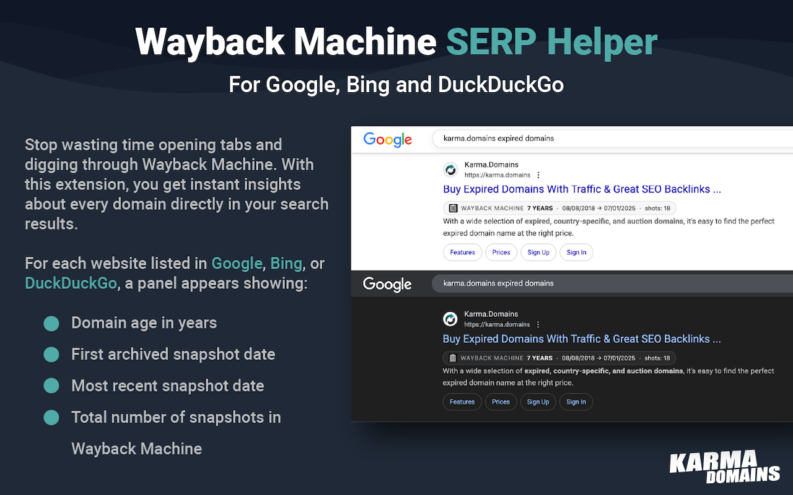Click the 'Most recent snapshot date' bullet text
Screen dimensions: 793x495
pyautogui.click(x=167, y=386)
